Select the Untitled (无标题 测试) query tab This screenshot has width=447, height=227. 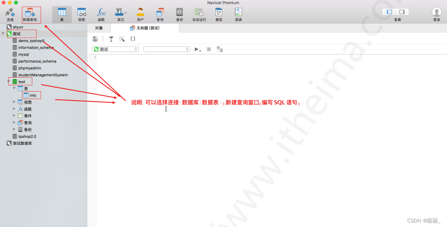(x=145, y=28)
